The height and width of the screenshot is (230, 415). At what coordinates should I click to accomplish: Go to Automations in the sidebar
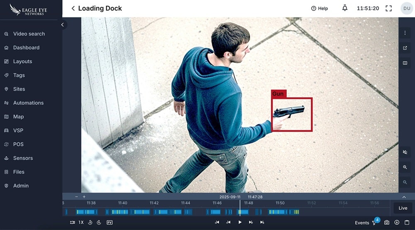[x=28, y=103]
